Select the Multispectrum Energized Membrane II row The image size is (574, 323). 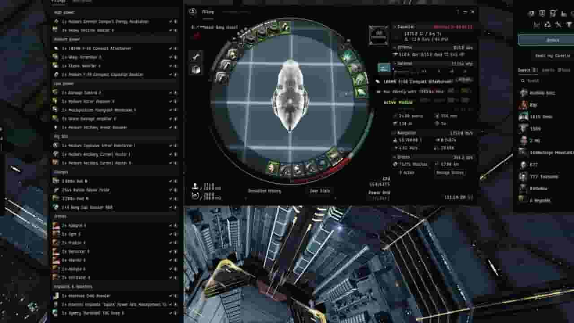pyautogui.click(x=115, y=110)
